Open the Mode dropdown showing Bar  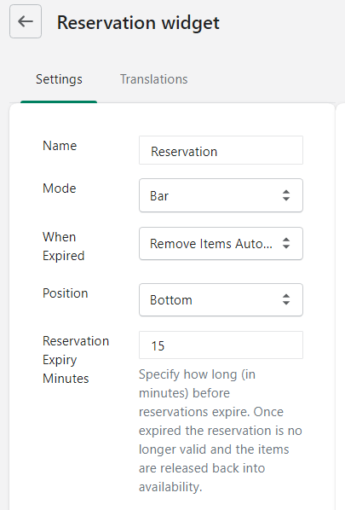click(x=221, y=195)
